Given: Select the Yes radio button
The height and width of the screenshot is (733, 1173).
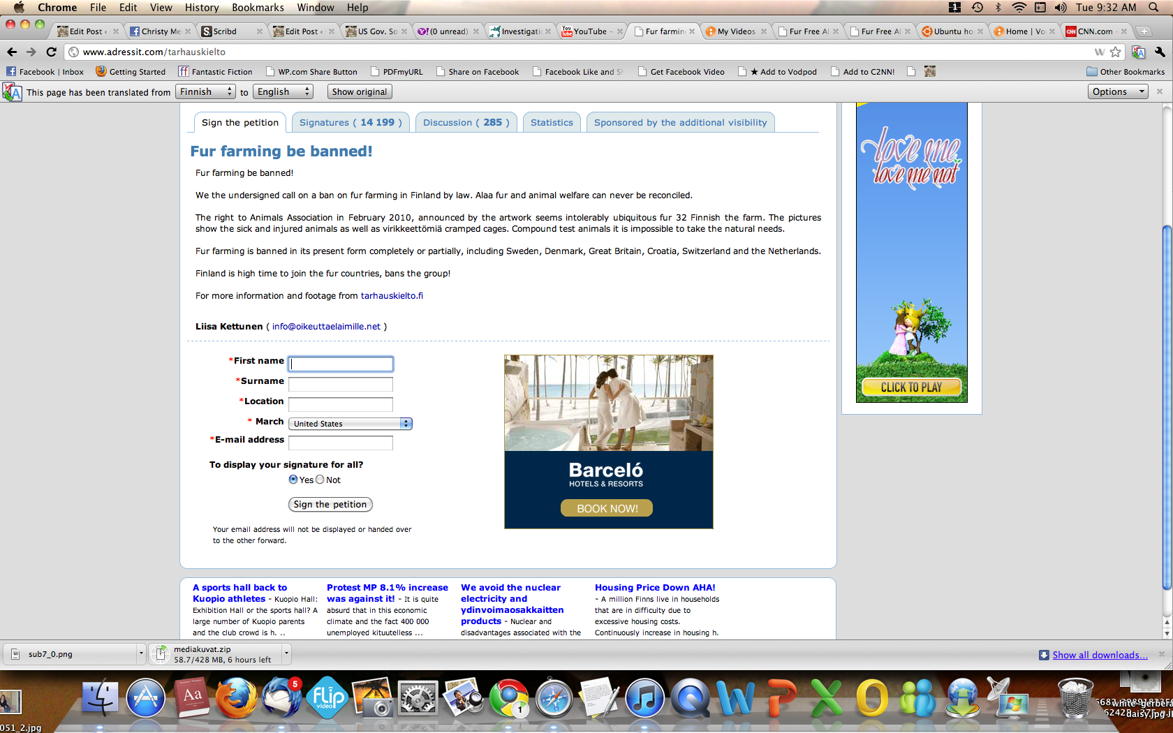Looking at the screenshot, I should (293, 480).
